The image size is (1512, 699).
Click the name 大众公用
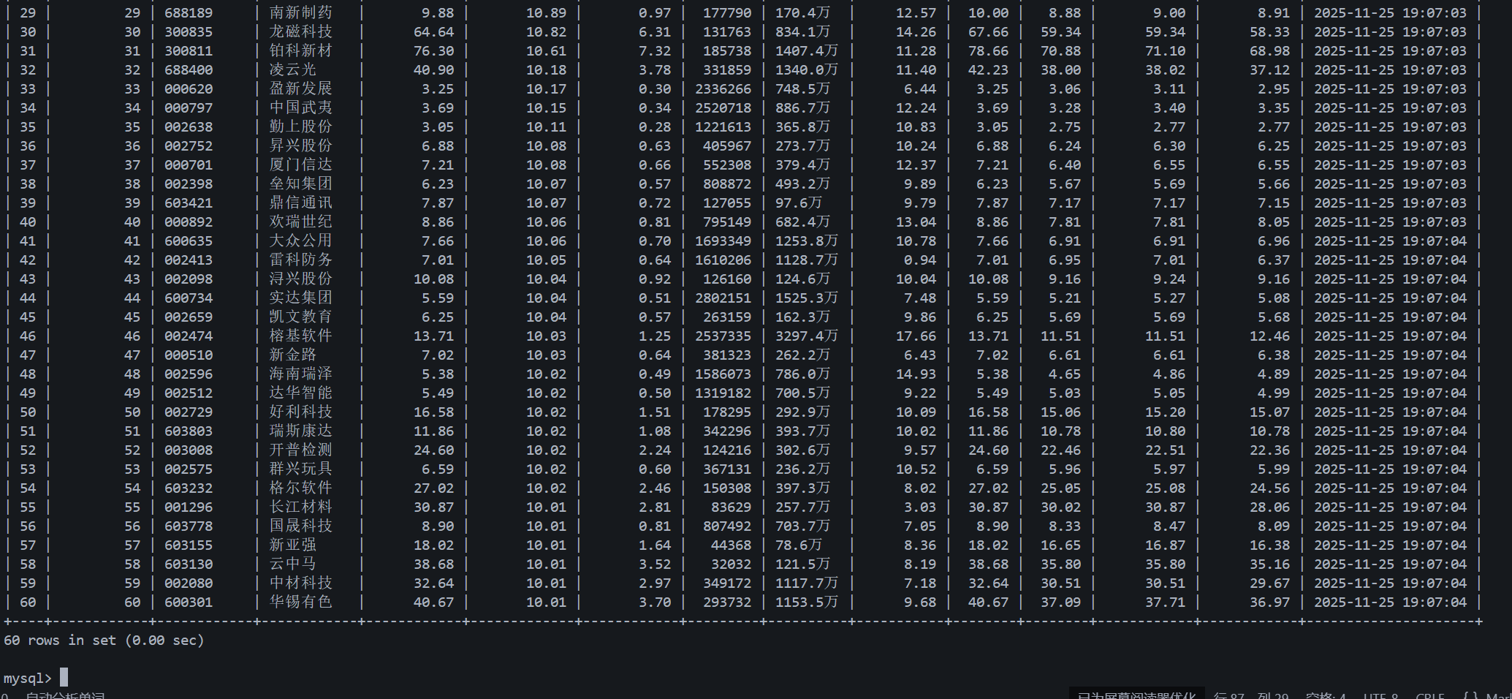coord(300,241)
